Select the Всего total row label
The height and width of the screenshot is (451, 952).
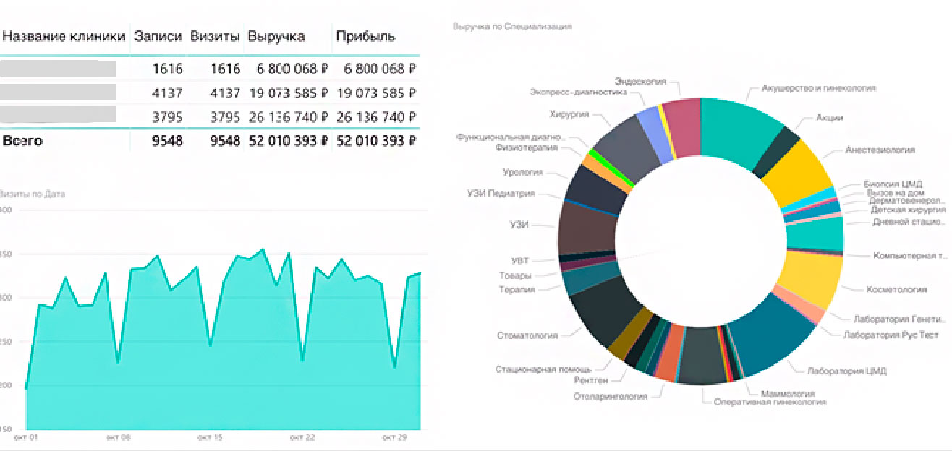click(22, 141)
